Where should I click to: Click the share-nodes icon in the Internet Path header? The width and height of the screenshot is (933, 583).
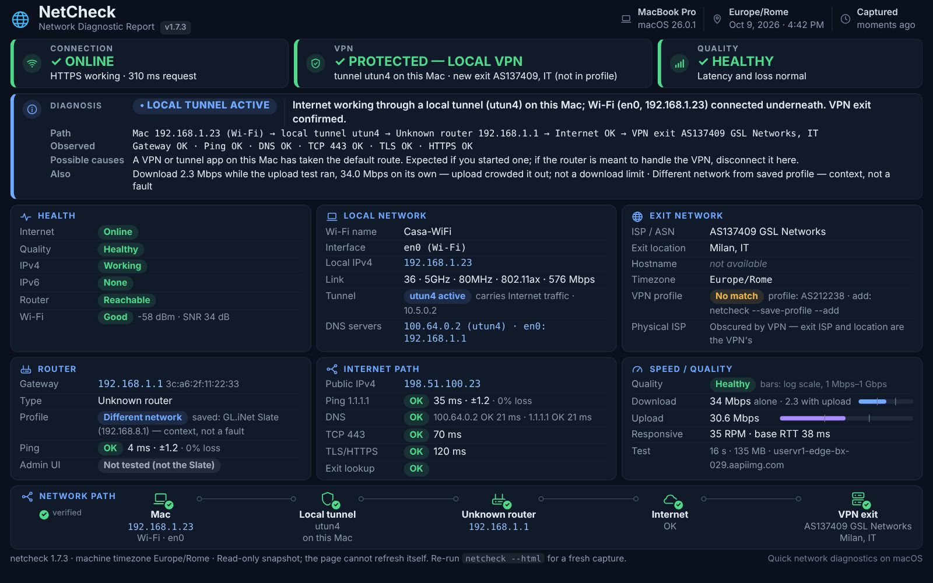click(332, 369)
